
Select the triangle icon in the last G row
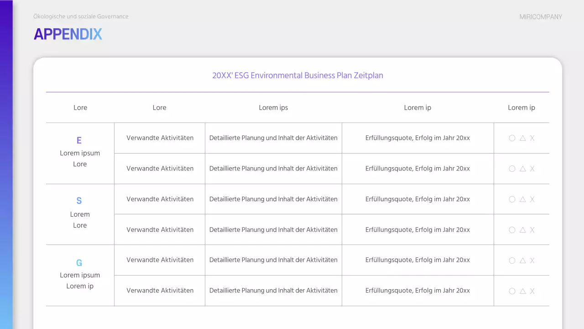coord(523,291)
